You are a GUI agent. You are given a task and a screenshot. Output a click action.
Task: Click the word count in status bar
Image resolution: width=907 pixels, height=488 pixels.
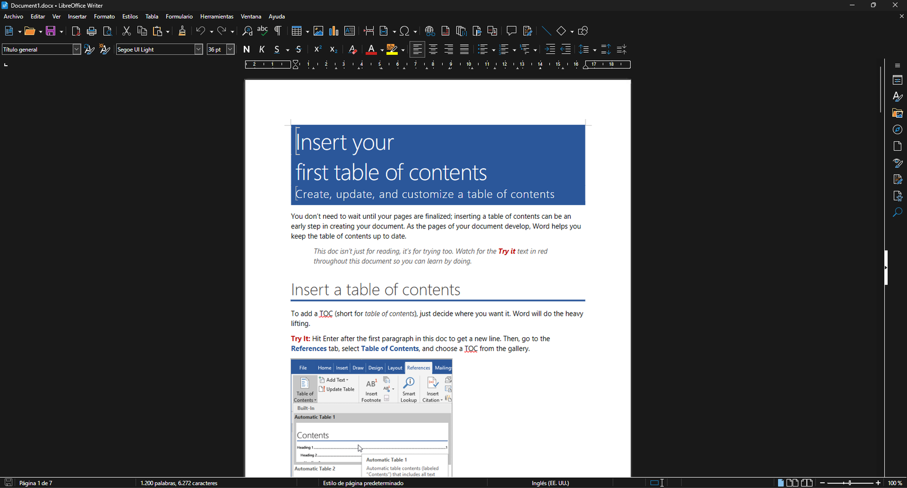pos(179,483)
